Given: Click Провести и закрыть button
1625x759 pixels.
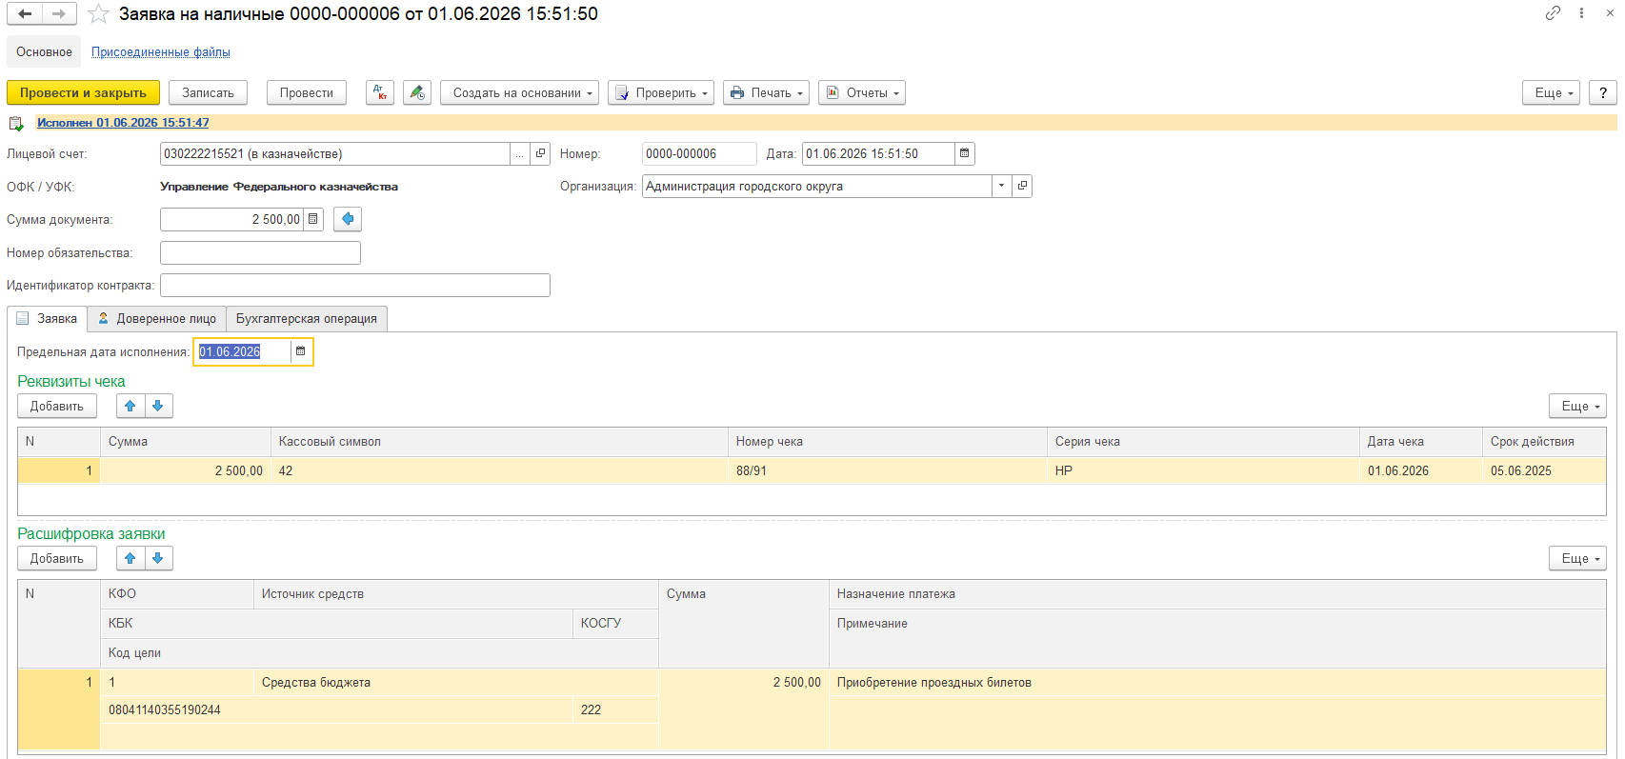Looking at the screenshot, I should pyautogui.click(x=83, y=92).
